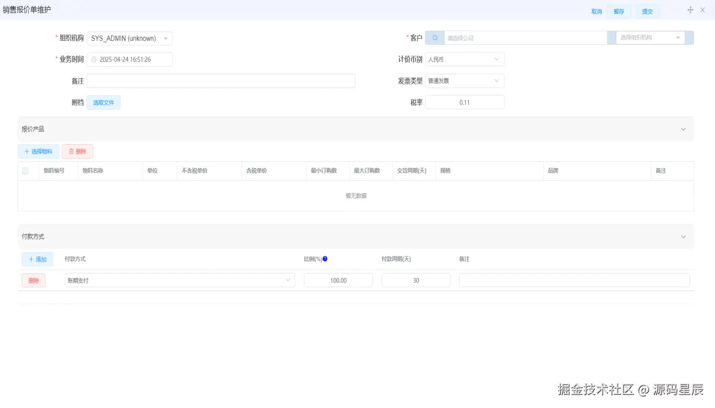Image resolution: width=715 pixels, height=408 pixels.
Task: Click the 选取文件 file picker button
Action: tap(103, 102)
